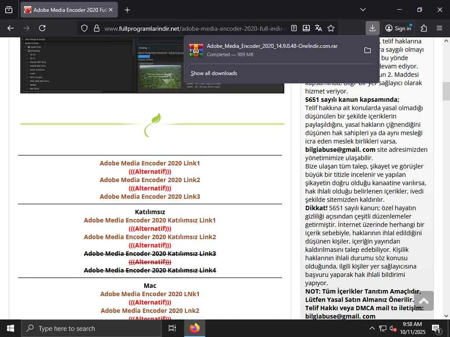Translate this page icon

319,28
